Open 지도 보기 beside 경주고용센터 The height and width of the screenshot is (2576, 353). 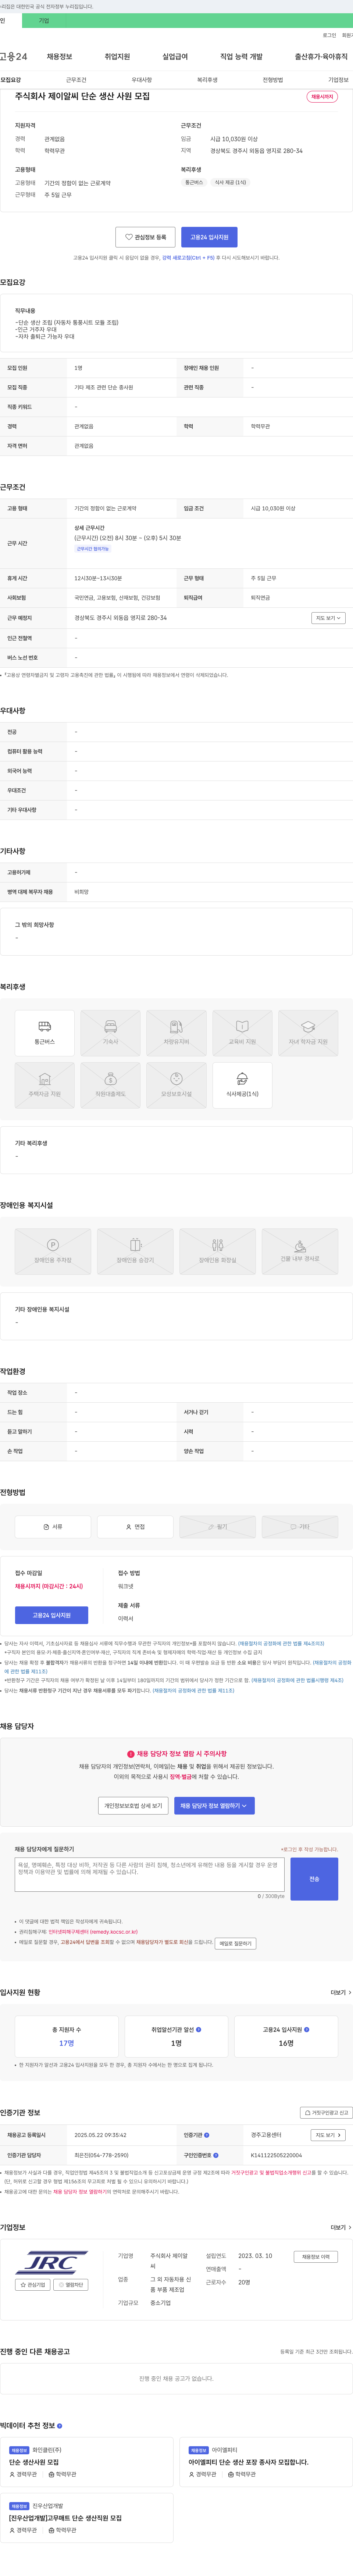(328, 2135)
